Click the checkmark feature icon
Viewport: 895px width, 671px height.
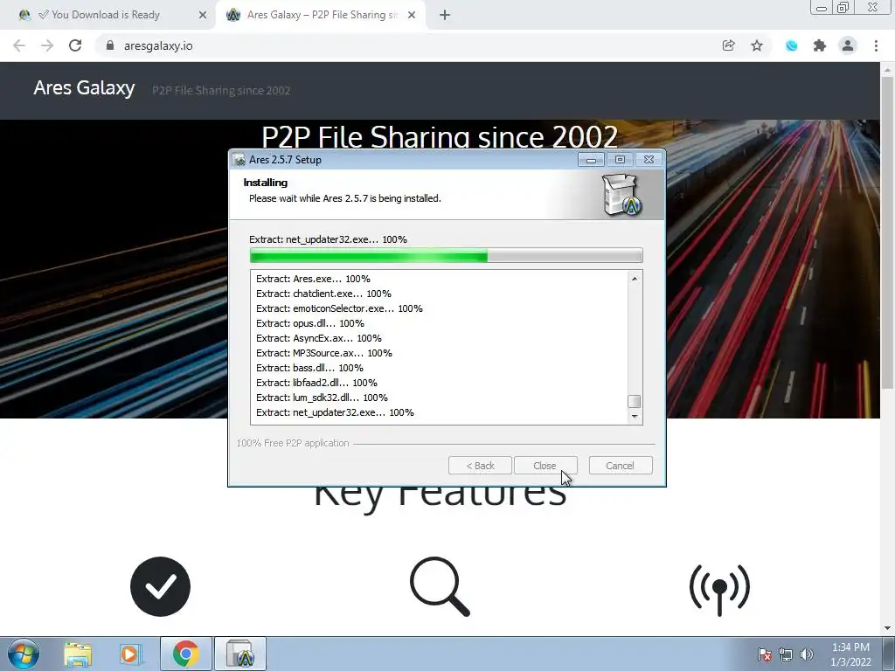160,586
